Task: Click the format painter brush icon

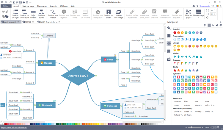Action: [x=7, y=12]
